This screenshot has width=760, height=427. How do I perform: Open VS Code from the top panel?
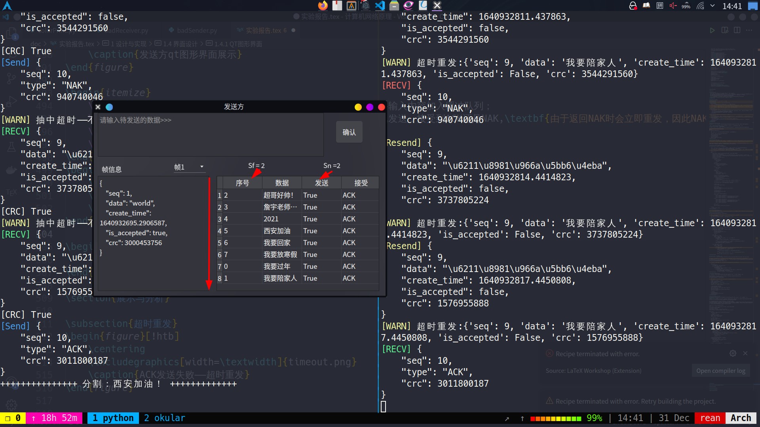[x=380, y=6]
